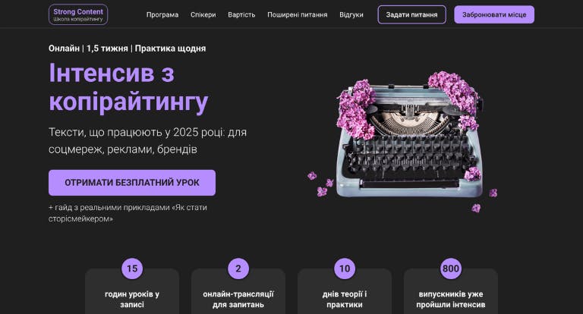Select Поширені питання in navigation
The width and height of the screenshot is (583, 314).
297,15
